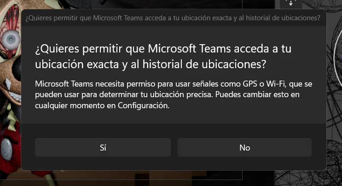Click the move arrows icon above dialog

[x=291, y=3]
